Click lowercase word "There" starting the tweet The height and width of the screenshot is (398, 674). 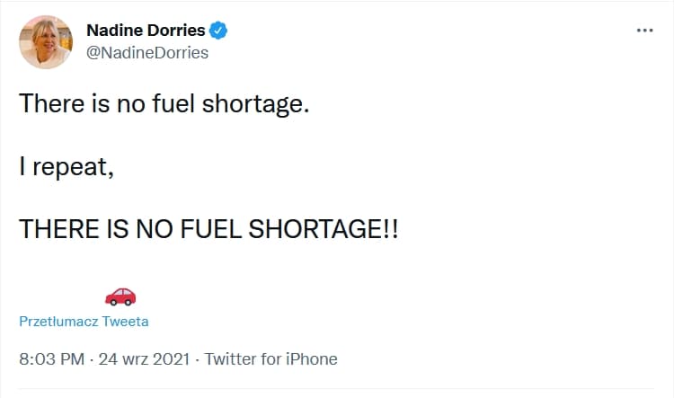(51, 103)
